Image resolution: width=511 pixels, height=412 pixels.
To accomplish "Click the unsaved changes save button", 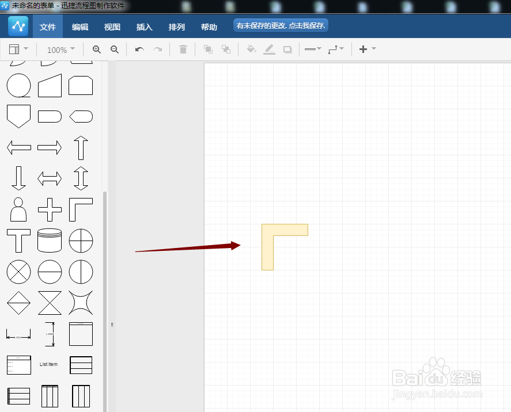I will (x=281, y=26).
